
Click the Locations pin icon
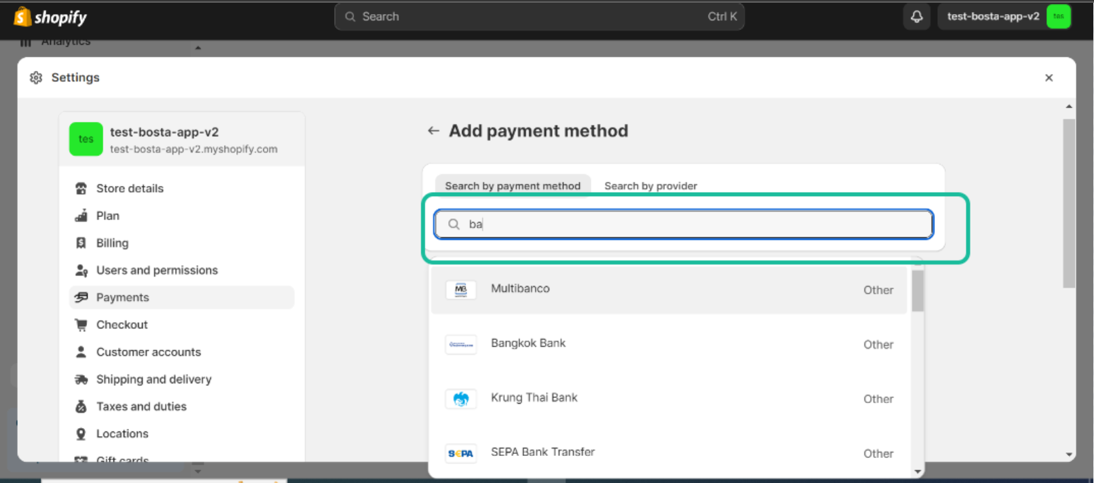pyautogui.click(x=81, y=433)
